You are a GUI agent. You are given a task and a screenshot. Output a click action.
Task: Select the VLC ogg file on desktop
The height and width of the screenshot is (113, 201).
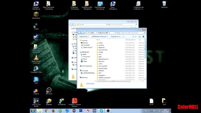tap(36, 59)
